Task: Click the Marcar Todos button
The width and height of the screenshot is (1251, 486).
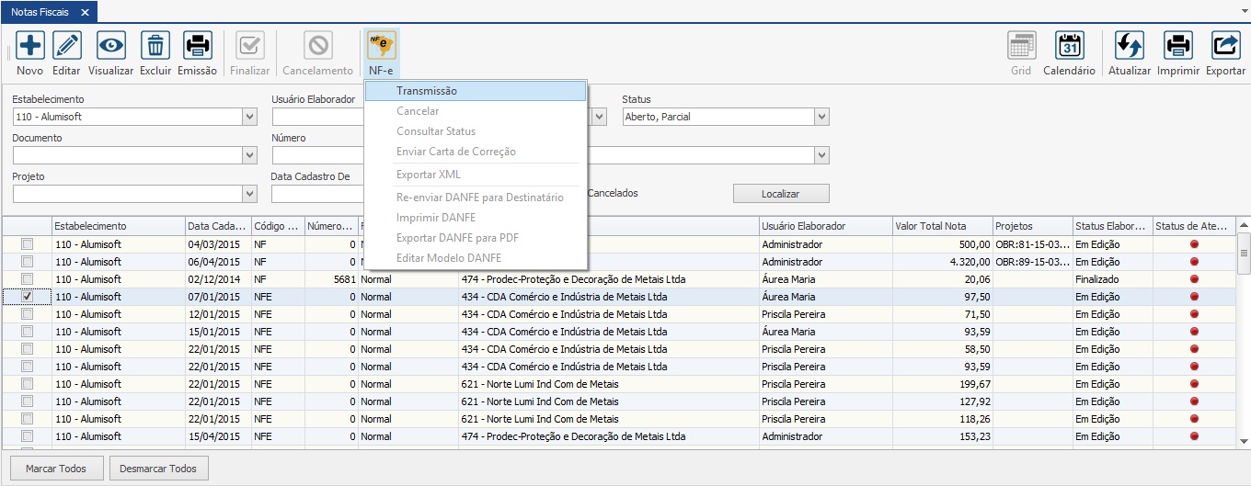Action: (x=56, y=469)
